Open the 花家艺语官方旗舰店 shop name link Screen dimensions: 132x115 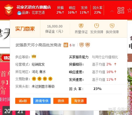(x=34, y=7)
